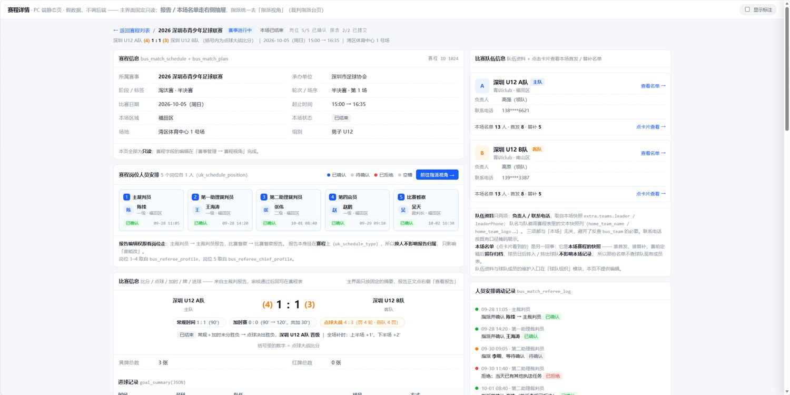Enable the 显示标注 checkbox
790x395 pixels.
click(747, 9)
